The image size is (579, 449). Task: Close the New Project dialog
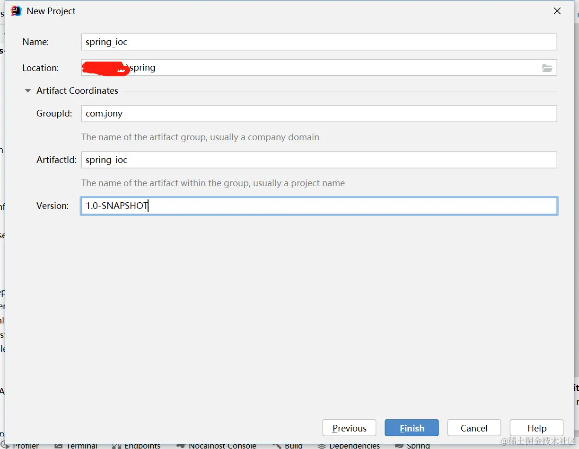tap(557, 11)
